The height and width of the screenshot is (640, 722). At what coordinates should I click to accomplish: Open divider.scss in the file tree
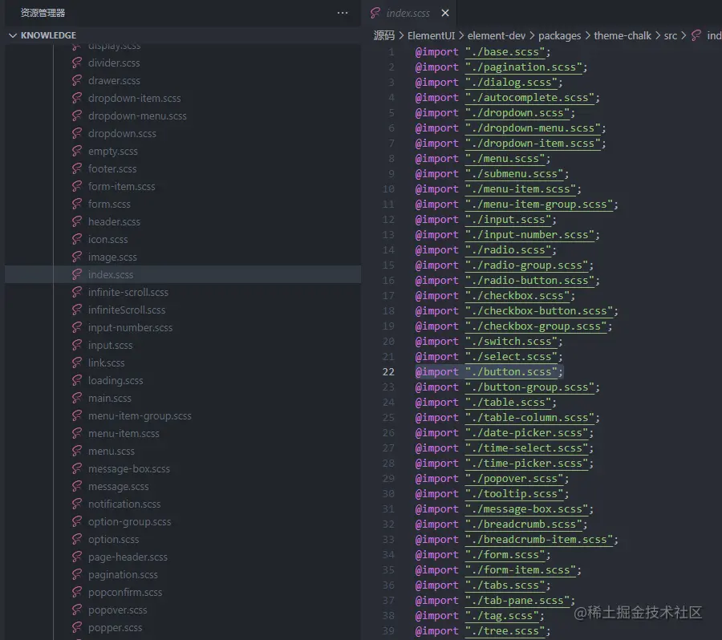click(x=114, y=63)
